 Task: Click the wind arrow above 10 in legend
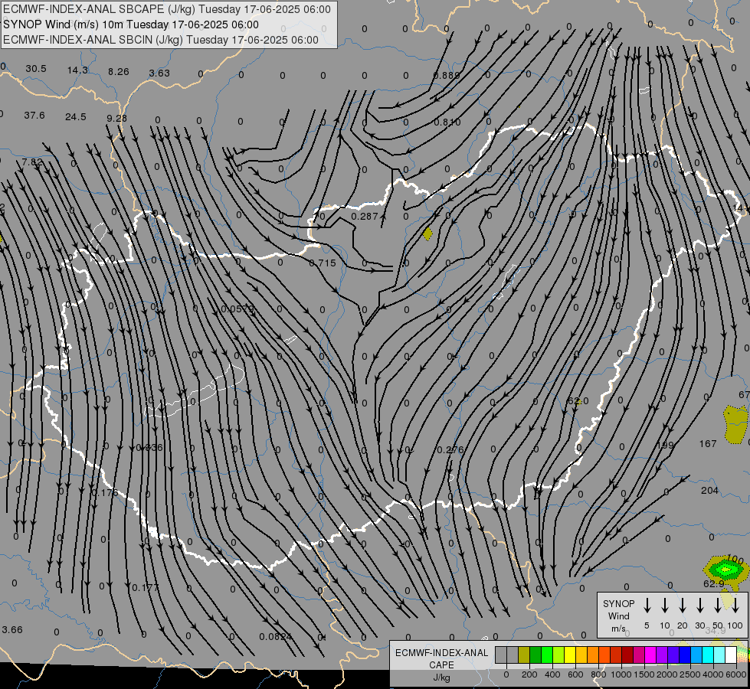pyautogui.click(x=665, y=605)
